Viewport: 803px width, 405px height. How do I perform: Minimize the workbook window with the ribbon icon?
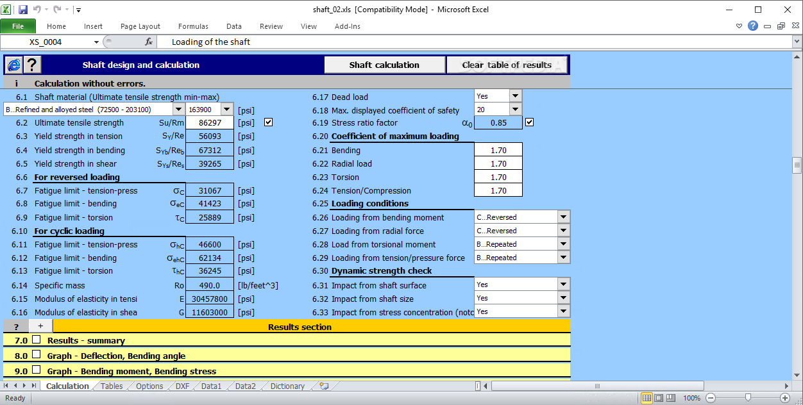tap(767, 26)
